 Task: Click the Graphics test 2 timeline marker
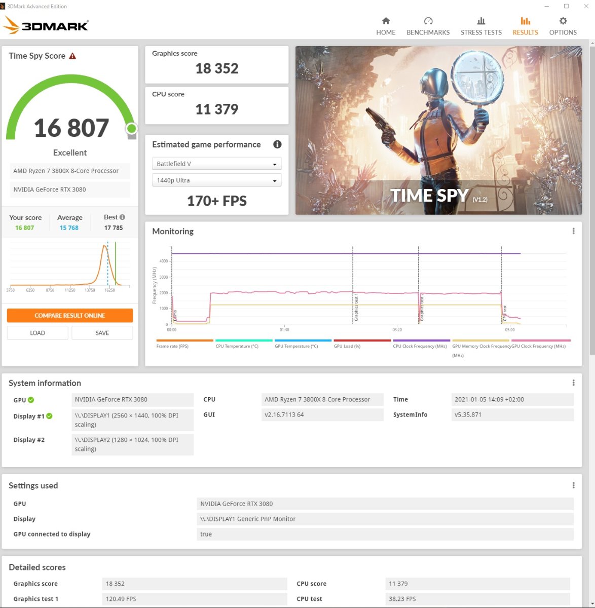[421, 307]
